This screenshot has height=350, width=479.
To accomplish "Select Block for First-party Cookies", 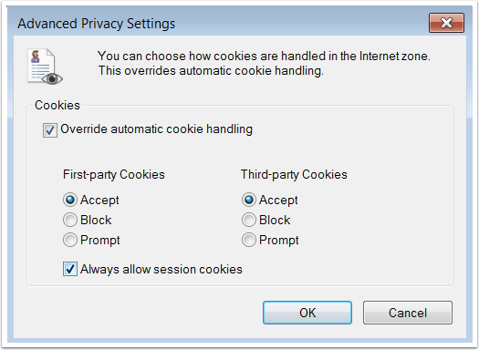I will (x=70, y=220).
